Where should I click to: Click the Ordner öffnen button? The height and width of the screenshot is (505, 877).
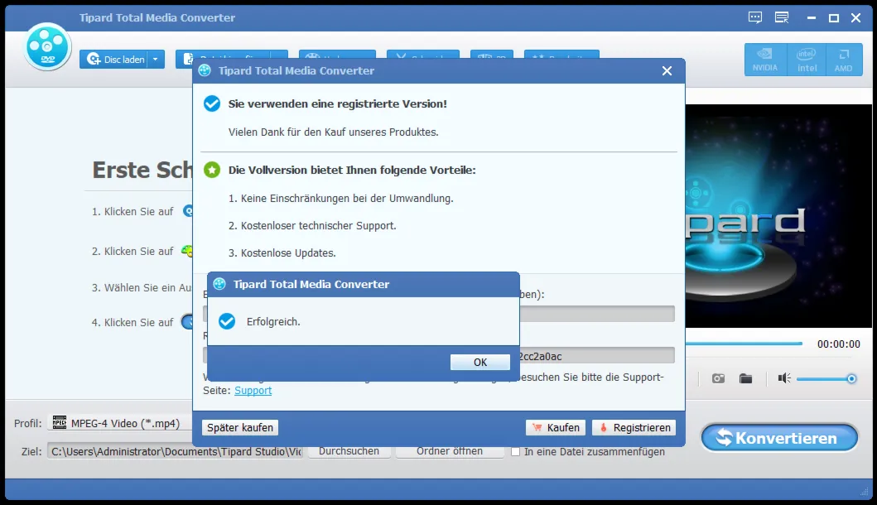(450, 451)
